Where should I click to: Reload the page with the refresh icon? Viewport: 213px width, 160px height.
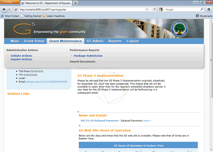click(154, 9)
